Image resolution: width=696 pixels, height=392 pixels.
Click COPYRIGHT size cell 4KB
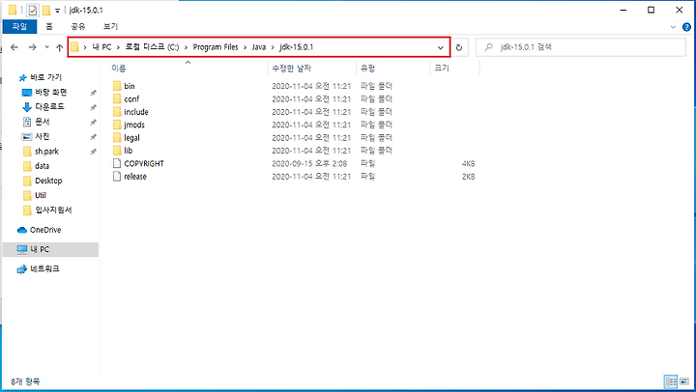[x=468, y=163]
